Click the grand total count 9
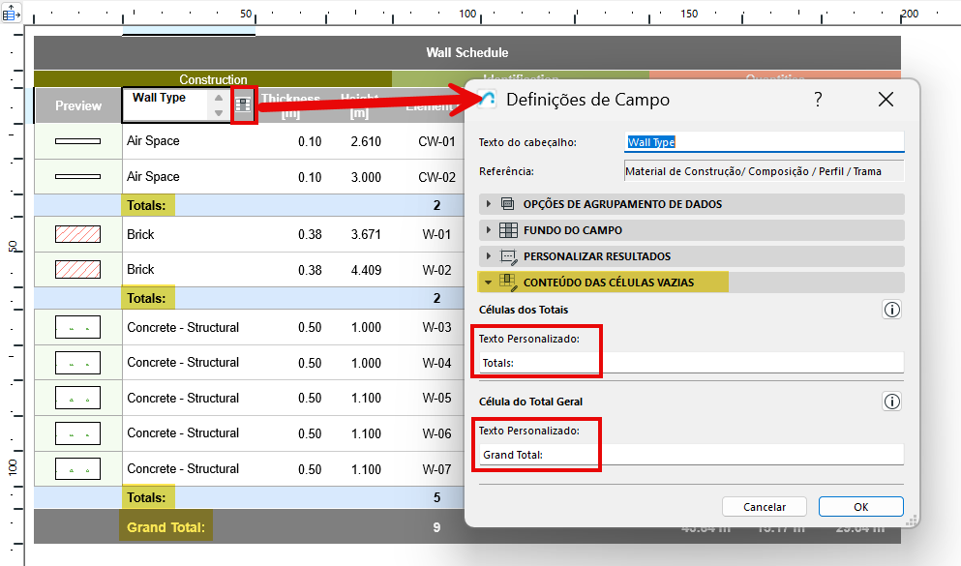This screenshot has height=566, width=961. click(x=436, y=527)
